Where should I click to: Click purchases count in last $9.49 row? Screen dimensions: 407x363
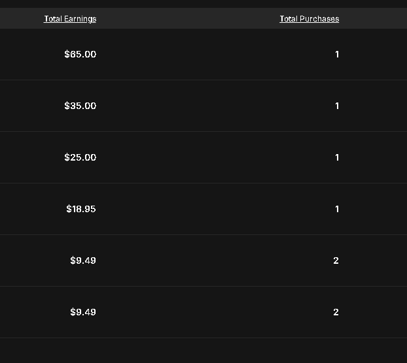336,312
